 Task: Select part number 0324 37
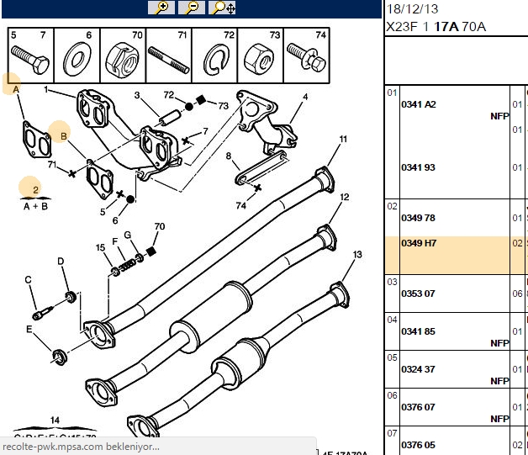coord(418,369)
